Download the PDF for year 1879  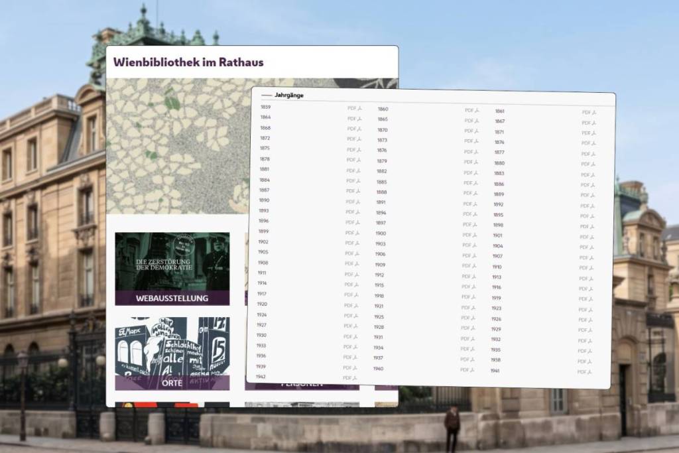point(471,162)
